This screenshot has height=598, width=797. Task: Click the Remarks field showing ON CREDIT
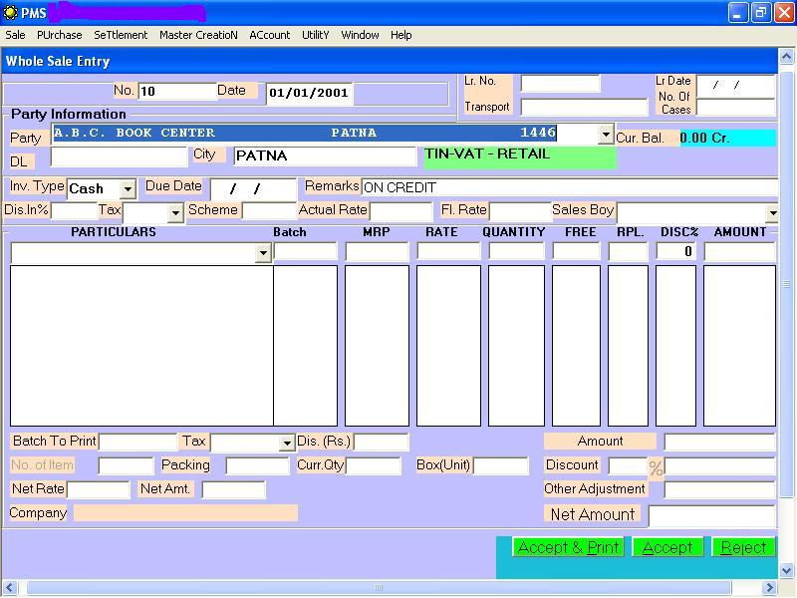click(x=568, y=187)
